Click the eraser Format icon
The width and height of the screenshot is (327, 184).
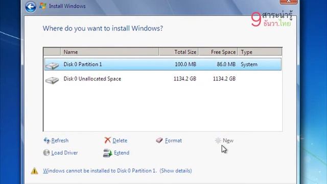pyautogui.click(x=159, y=140)
